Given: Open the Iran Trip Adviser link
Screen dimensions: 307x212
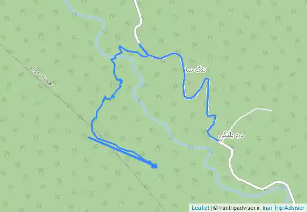Looking at the screenshot, I should click(284, 208).
